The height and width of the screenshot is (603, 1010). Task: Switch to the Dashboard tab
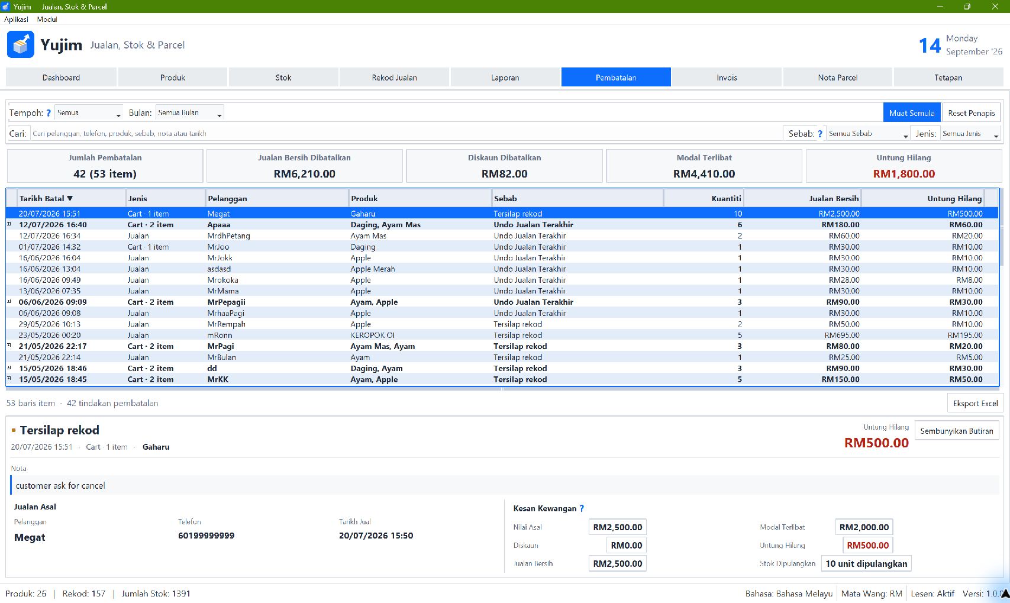(61, 78)
